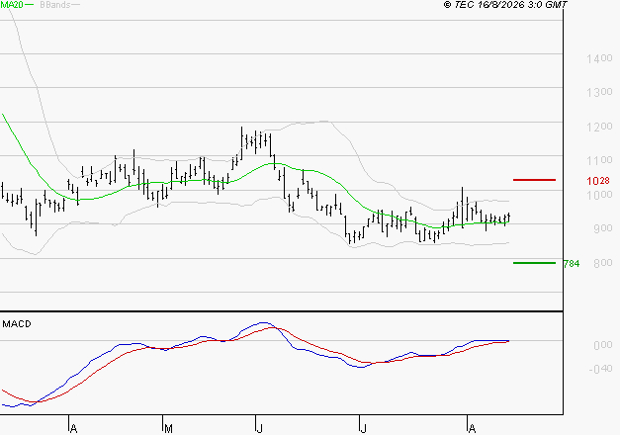This screenshot has height=435, width=620.
Task: Click the BBands legend label
Action: [55, 5]
